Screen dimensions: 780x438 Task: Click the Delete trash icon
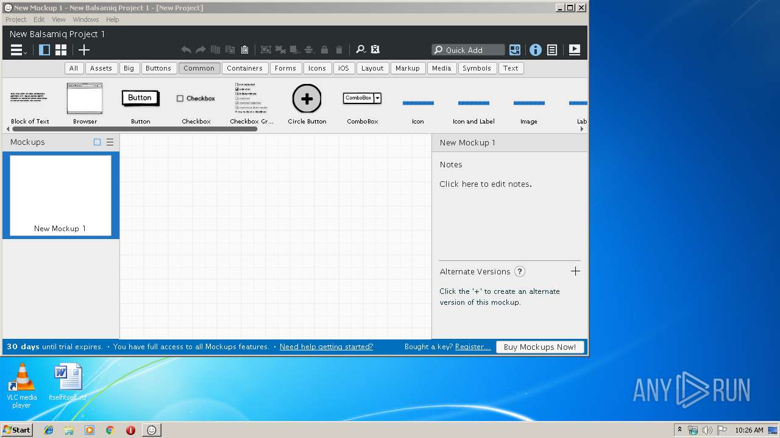coord(339,50)
